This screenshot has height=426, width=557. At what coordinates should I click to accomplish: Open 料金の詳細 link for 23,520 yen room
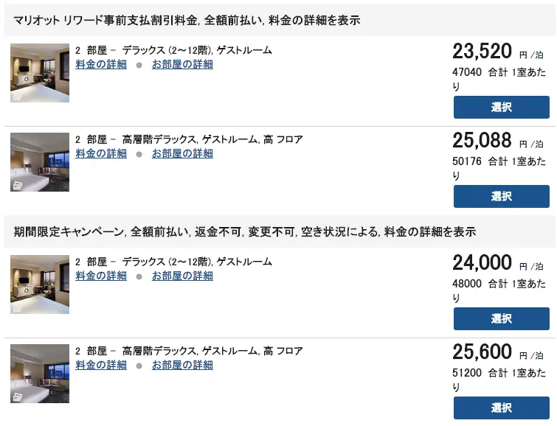coord(101,64)
